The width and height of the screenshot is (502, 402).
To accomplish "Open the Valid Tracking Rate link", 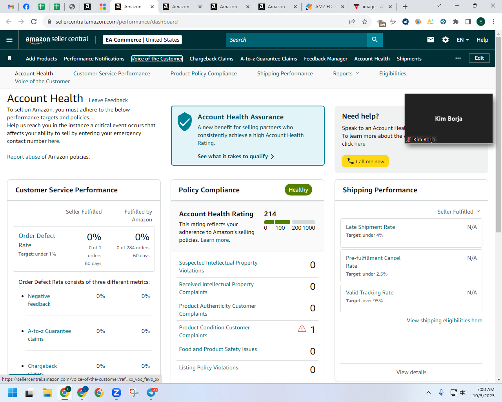I will 369,292.
